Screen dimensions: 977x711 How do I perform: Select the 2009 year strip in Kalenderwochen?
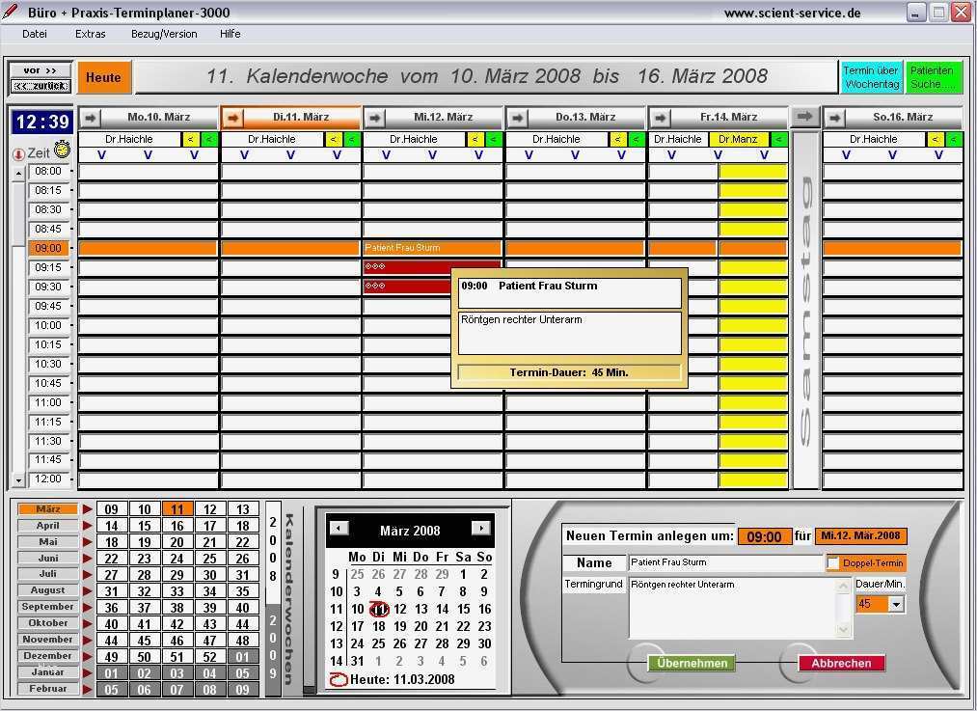pos(273,648)
